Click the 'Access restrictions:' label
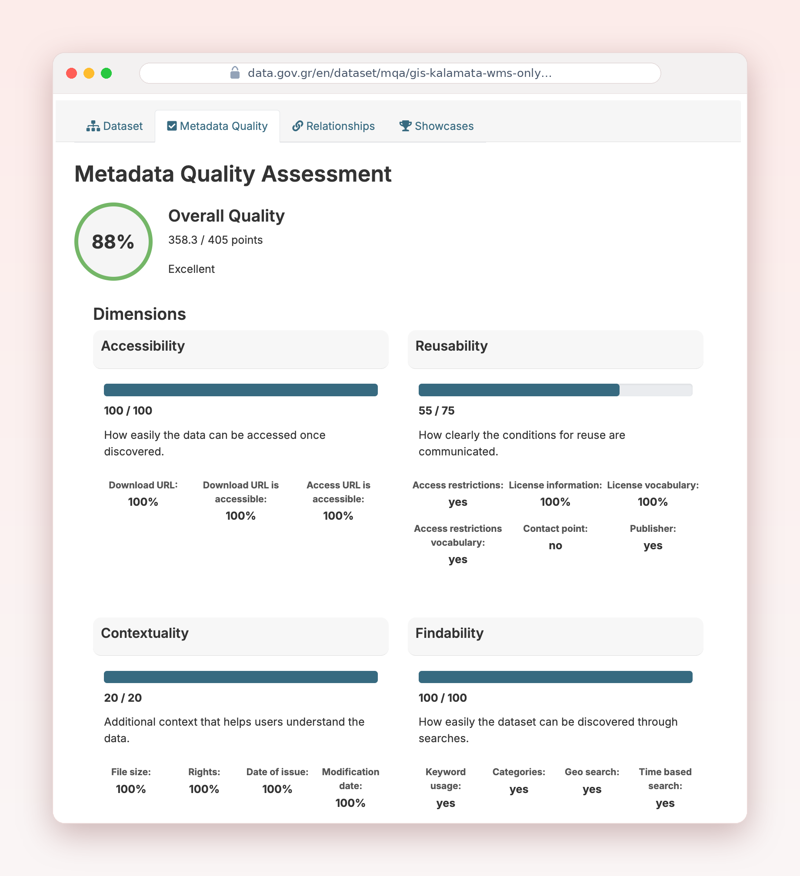The image size is (800, 876). click(458, 485)
